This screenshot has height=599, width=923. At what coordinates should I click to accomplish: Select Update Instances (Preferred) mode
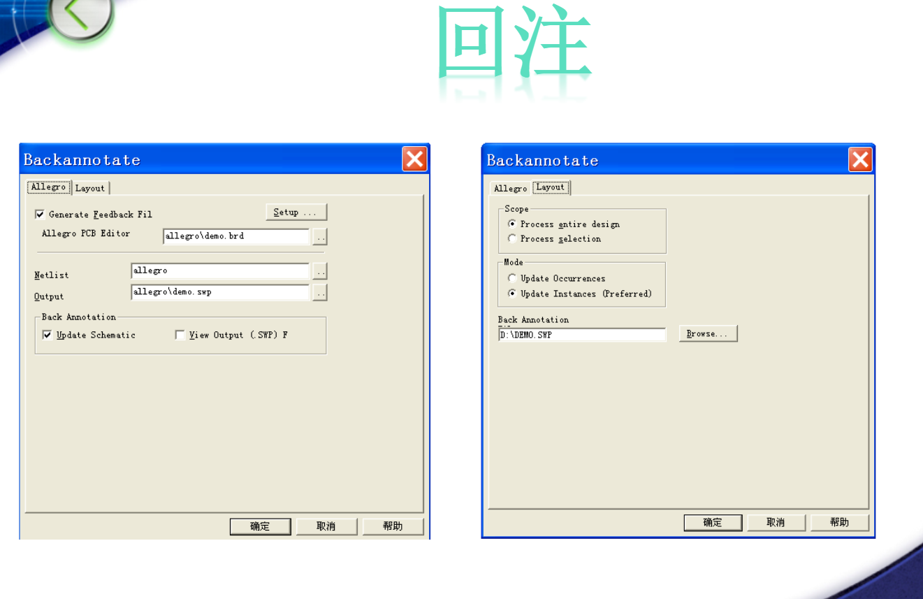tap(512, 294)
